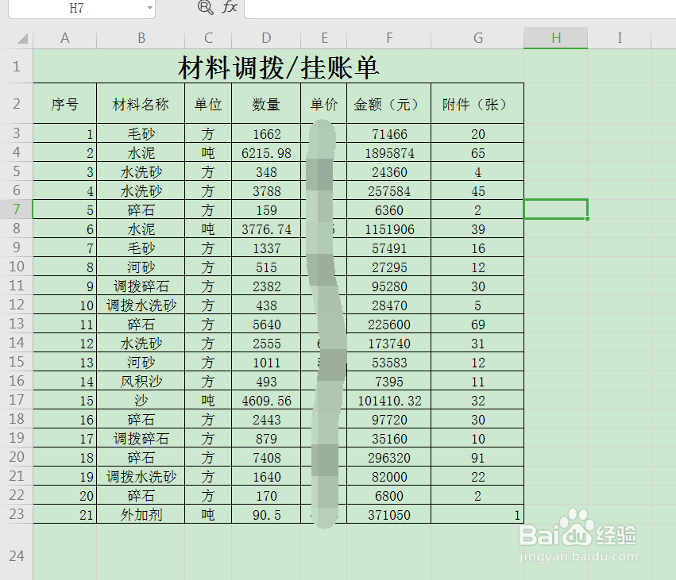Image resolution: width=676 pixels, height=580 pixels.
Task: Click material cell 调拨水洗砂 in row 21
Action: [141, 477]
